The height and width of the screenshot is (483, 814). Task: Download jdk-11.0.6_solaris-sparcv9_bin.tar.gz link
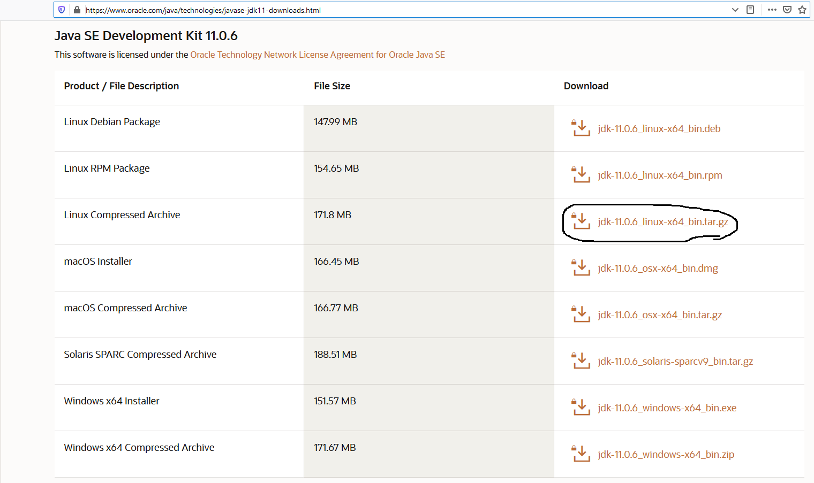675,361
